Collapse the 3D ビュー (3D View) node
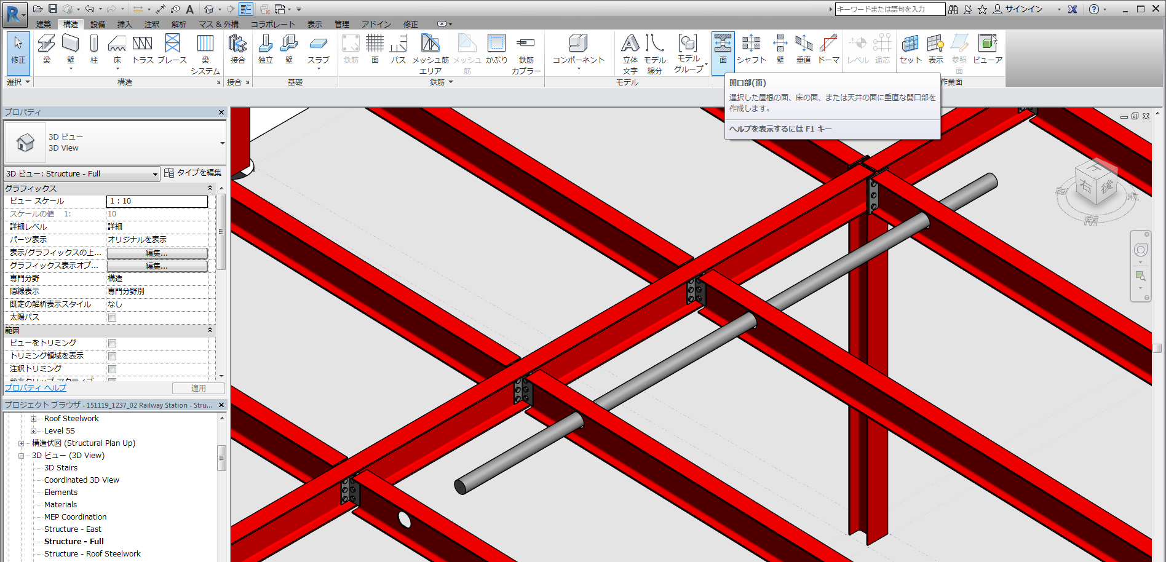 point(22,456)
